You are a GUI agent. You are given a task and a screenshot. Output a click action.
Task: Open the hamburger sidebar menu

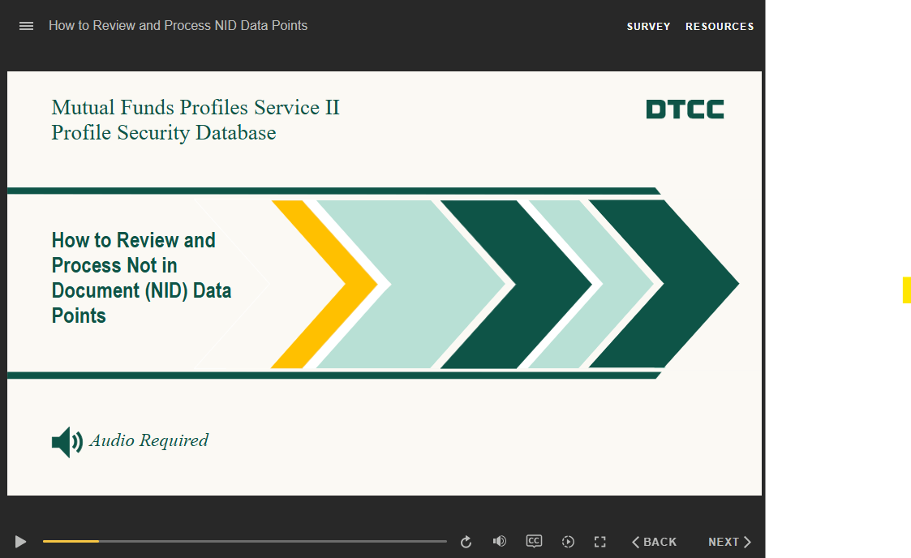[x=26, y=26]
